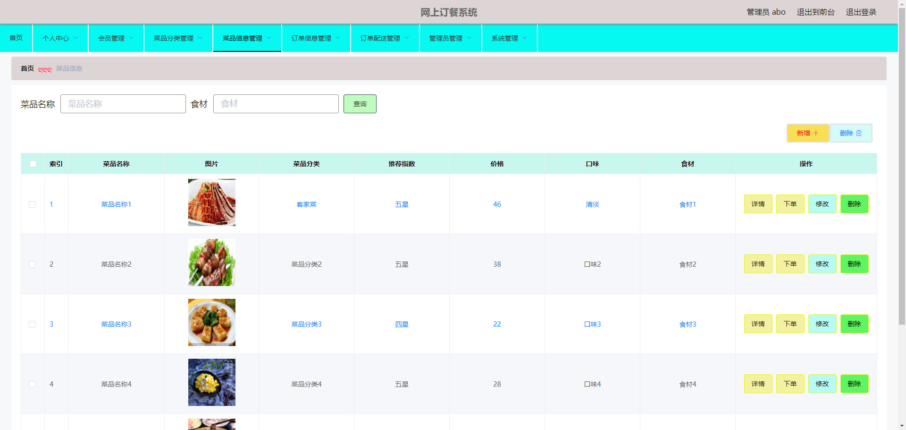Click the heart separator icon in breadcrumb
The image size is (906, 430).
point(45,69)
